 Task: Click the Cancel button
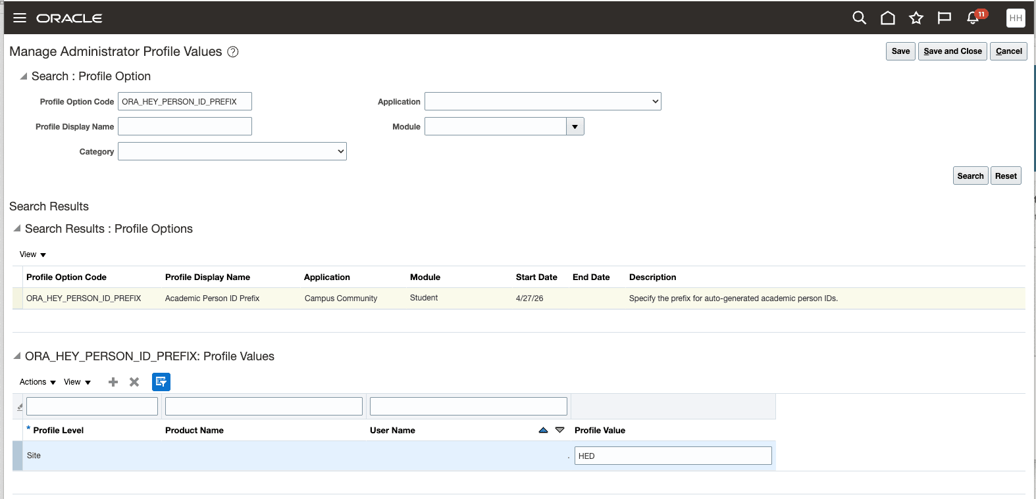tap(1008, 51)
